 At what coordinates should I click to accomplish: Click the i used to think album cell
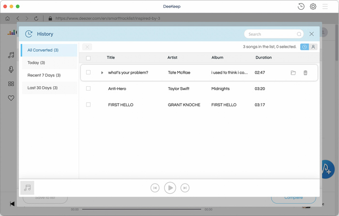tap(230, 73)
